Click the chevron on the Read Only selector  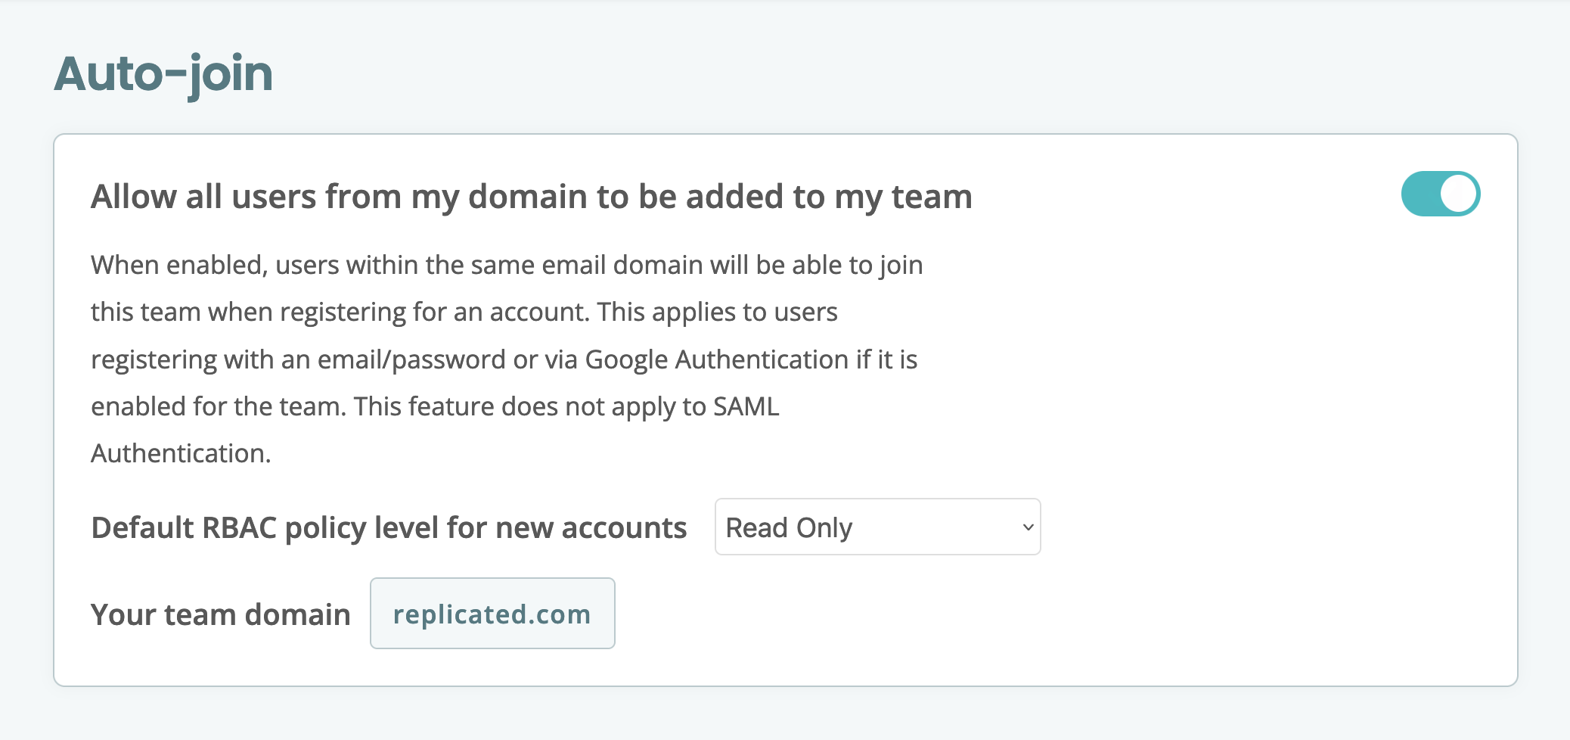point(1025,527)
